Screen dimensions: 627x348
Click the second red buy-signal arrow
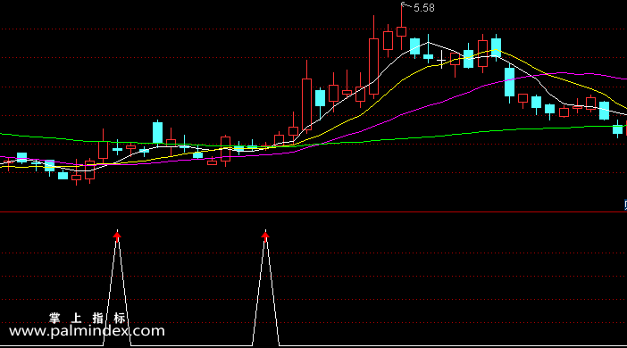point(265,236)
